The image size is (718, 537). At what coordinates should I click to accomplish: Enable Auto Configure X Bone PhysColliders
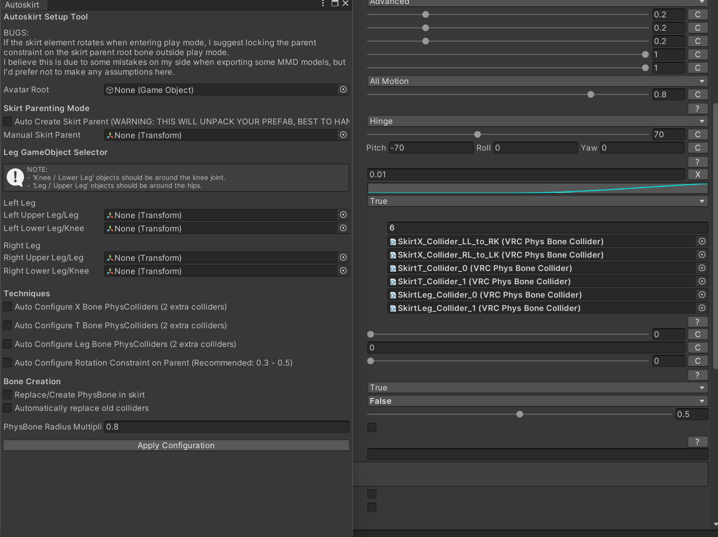[8, 307]
